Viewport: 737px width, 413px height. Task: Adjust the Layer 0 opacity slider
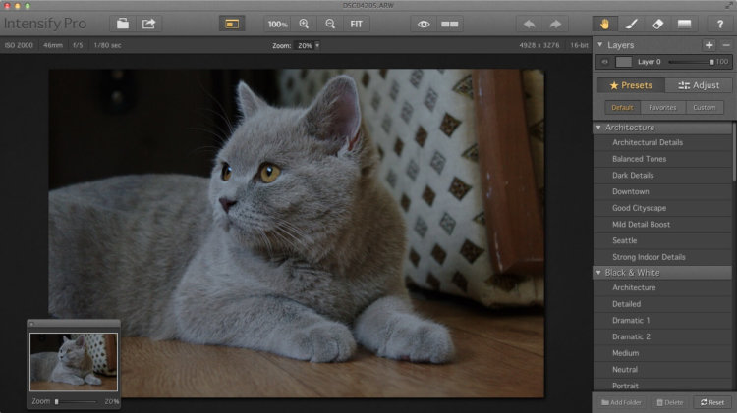691,62
